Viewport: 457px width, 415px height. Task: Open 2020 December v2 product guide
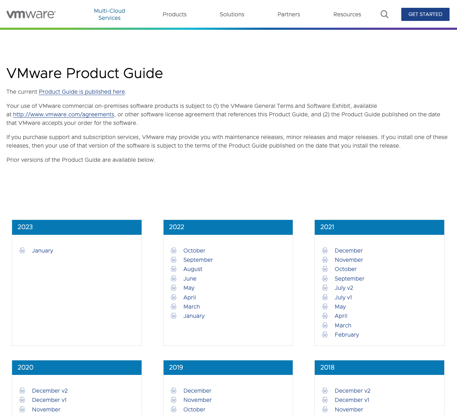point(50,391)
